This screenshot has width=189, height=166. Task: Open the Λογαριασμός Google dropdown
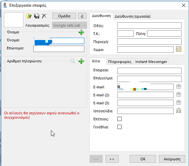click(69, 25)
